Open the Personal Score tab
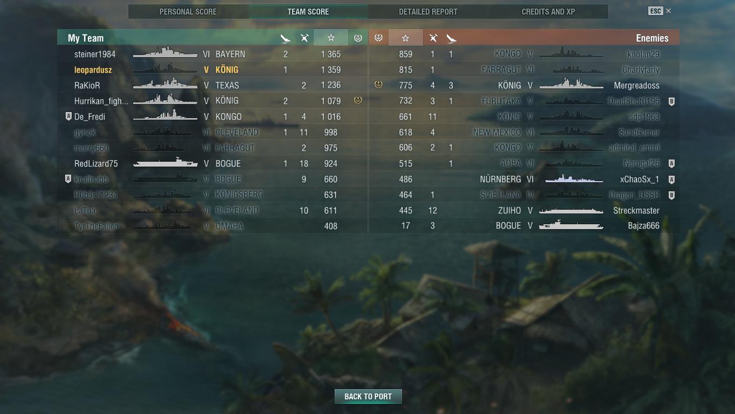Viewport: 735px width, 414px height. [188, 11]
